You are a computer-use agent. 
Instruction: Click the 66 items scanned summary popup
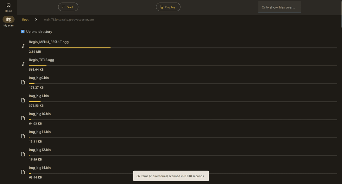click(171, 176)
